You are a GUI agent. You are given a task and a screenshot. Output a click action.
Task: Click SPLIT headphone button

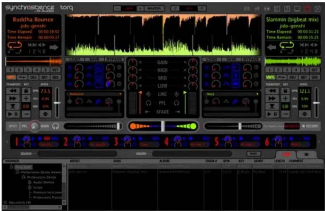click(x=13, y=126)
